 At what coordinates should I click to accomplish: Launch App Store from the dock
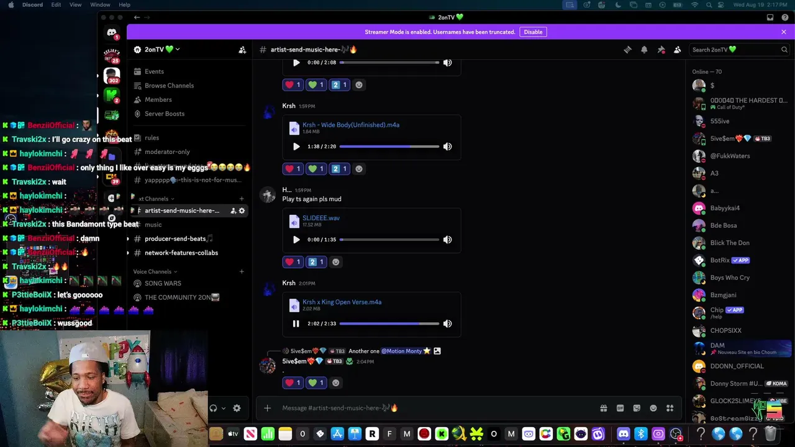click(x=337, y=434)
